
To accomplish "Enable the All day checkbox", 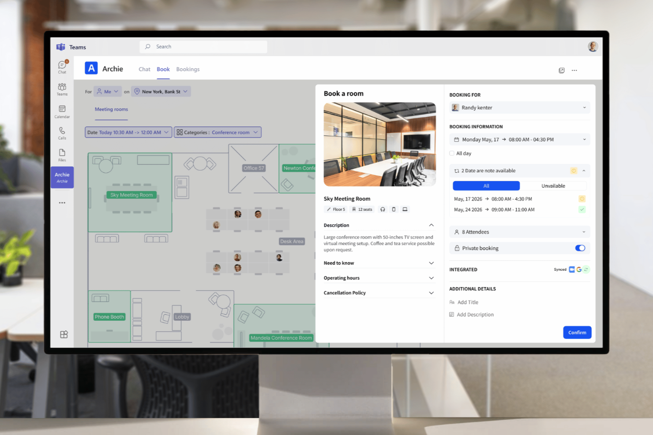I will click(452, 153).
